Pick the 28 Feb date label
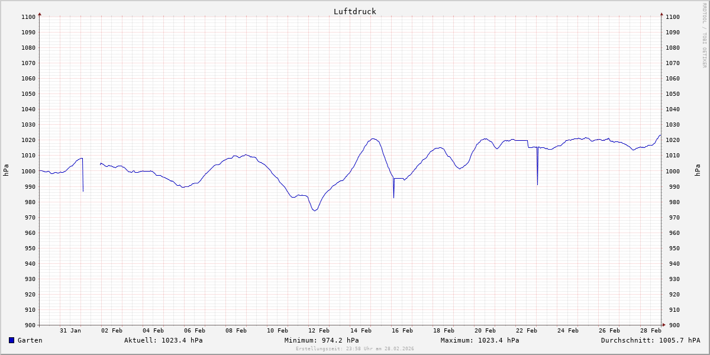The width and height of the screenshot is (710, 355). [651, 330]
